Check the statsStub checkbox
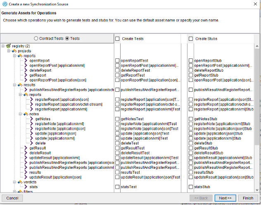 [191, 187]
